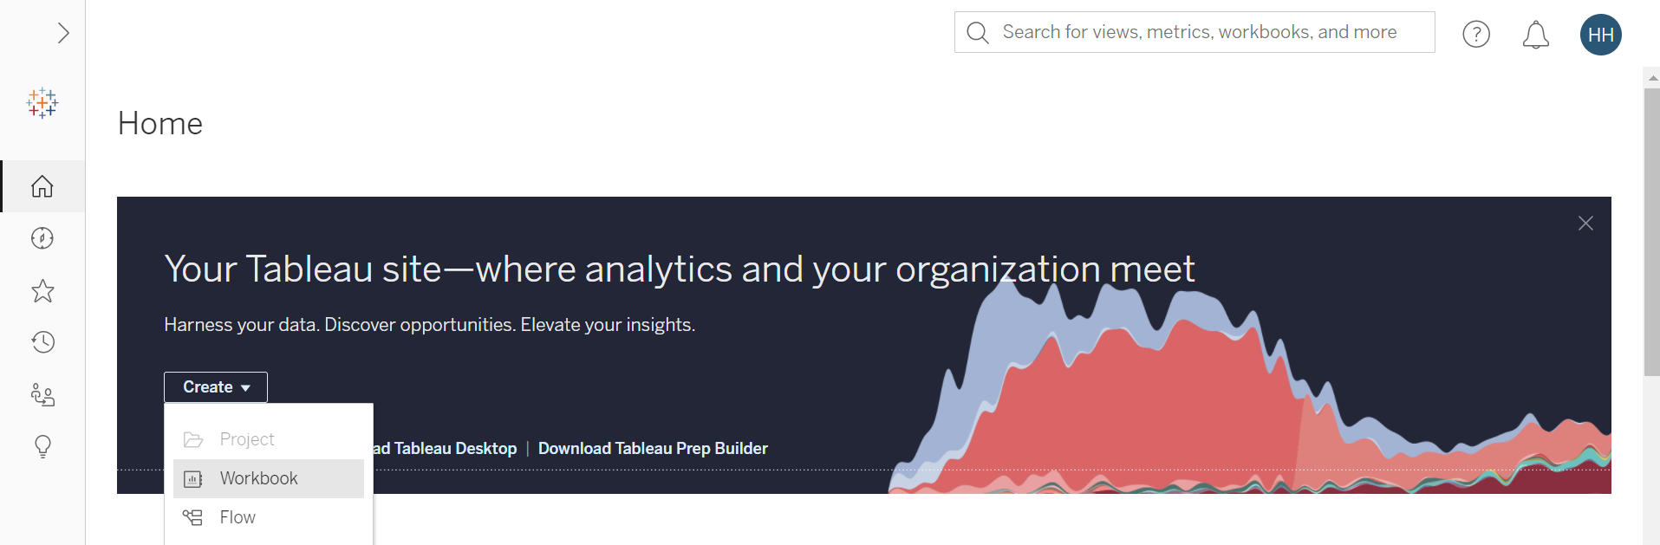
Task: Open the HH user account menu
Action: [1600, 35]
